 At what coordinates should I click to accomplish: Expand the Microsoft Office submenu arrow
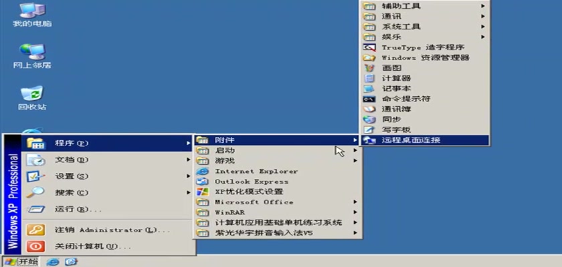[x=355, y=202]
